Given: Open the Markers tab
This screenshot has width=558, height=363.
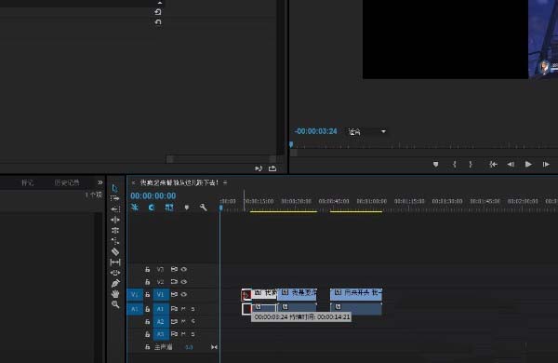Looking at the screenshot, I should coord(27,182).
